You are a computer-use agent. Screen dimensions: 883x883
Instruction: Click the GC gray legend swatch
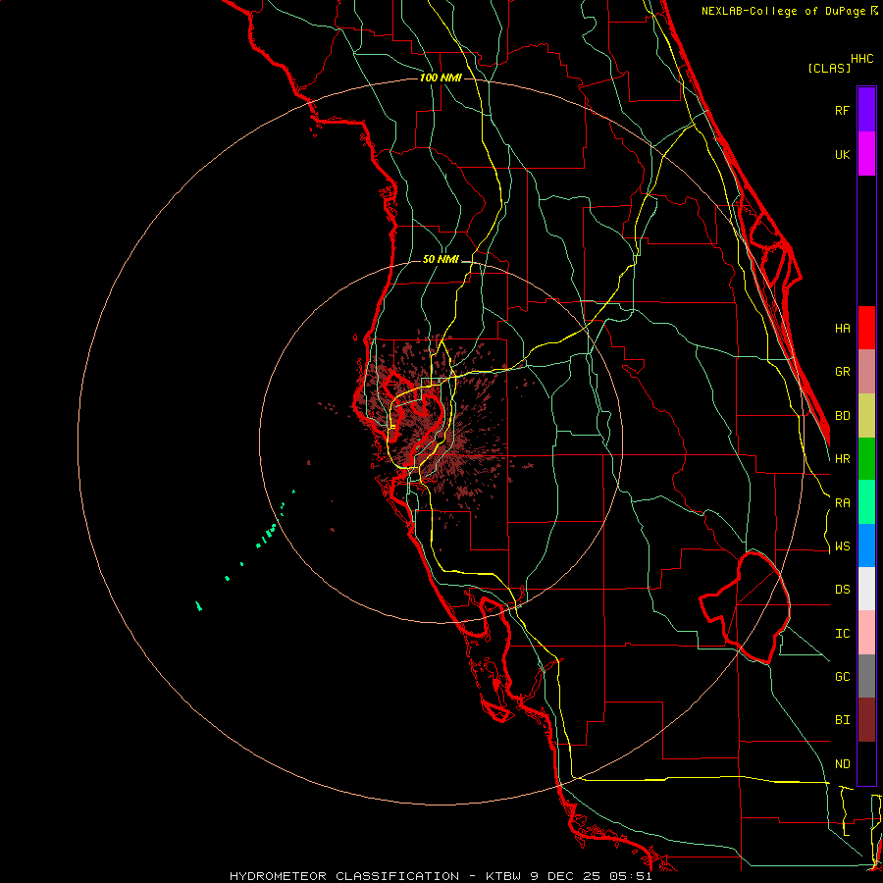point(866,676)
